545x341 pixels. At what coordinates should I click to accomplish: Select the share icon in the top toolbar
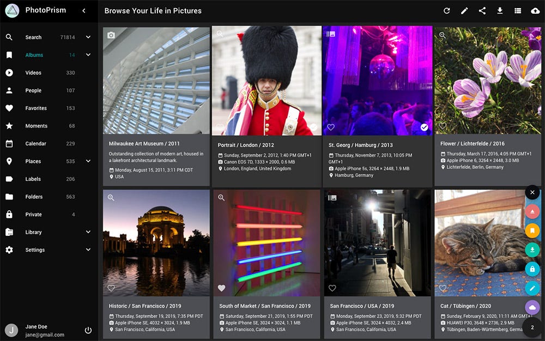482,10
